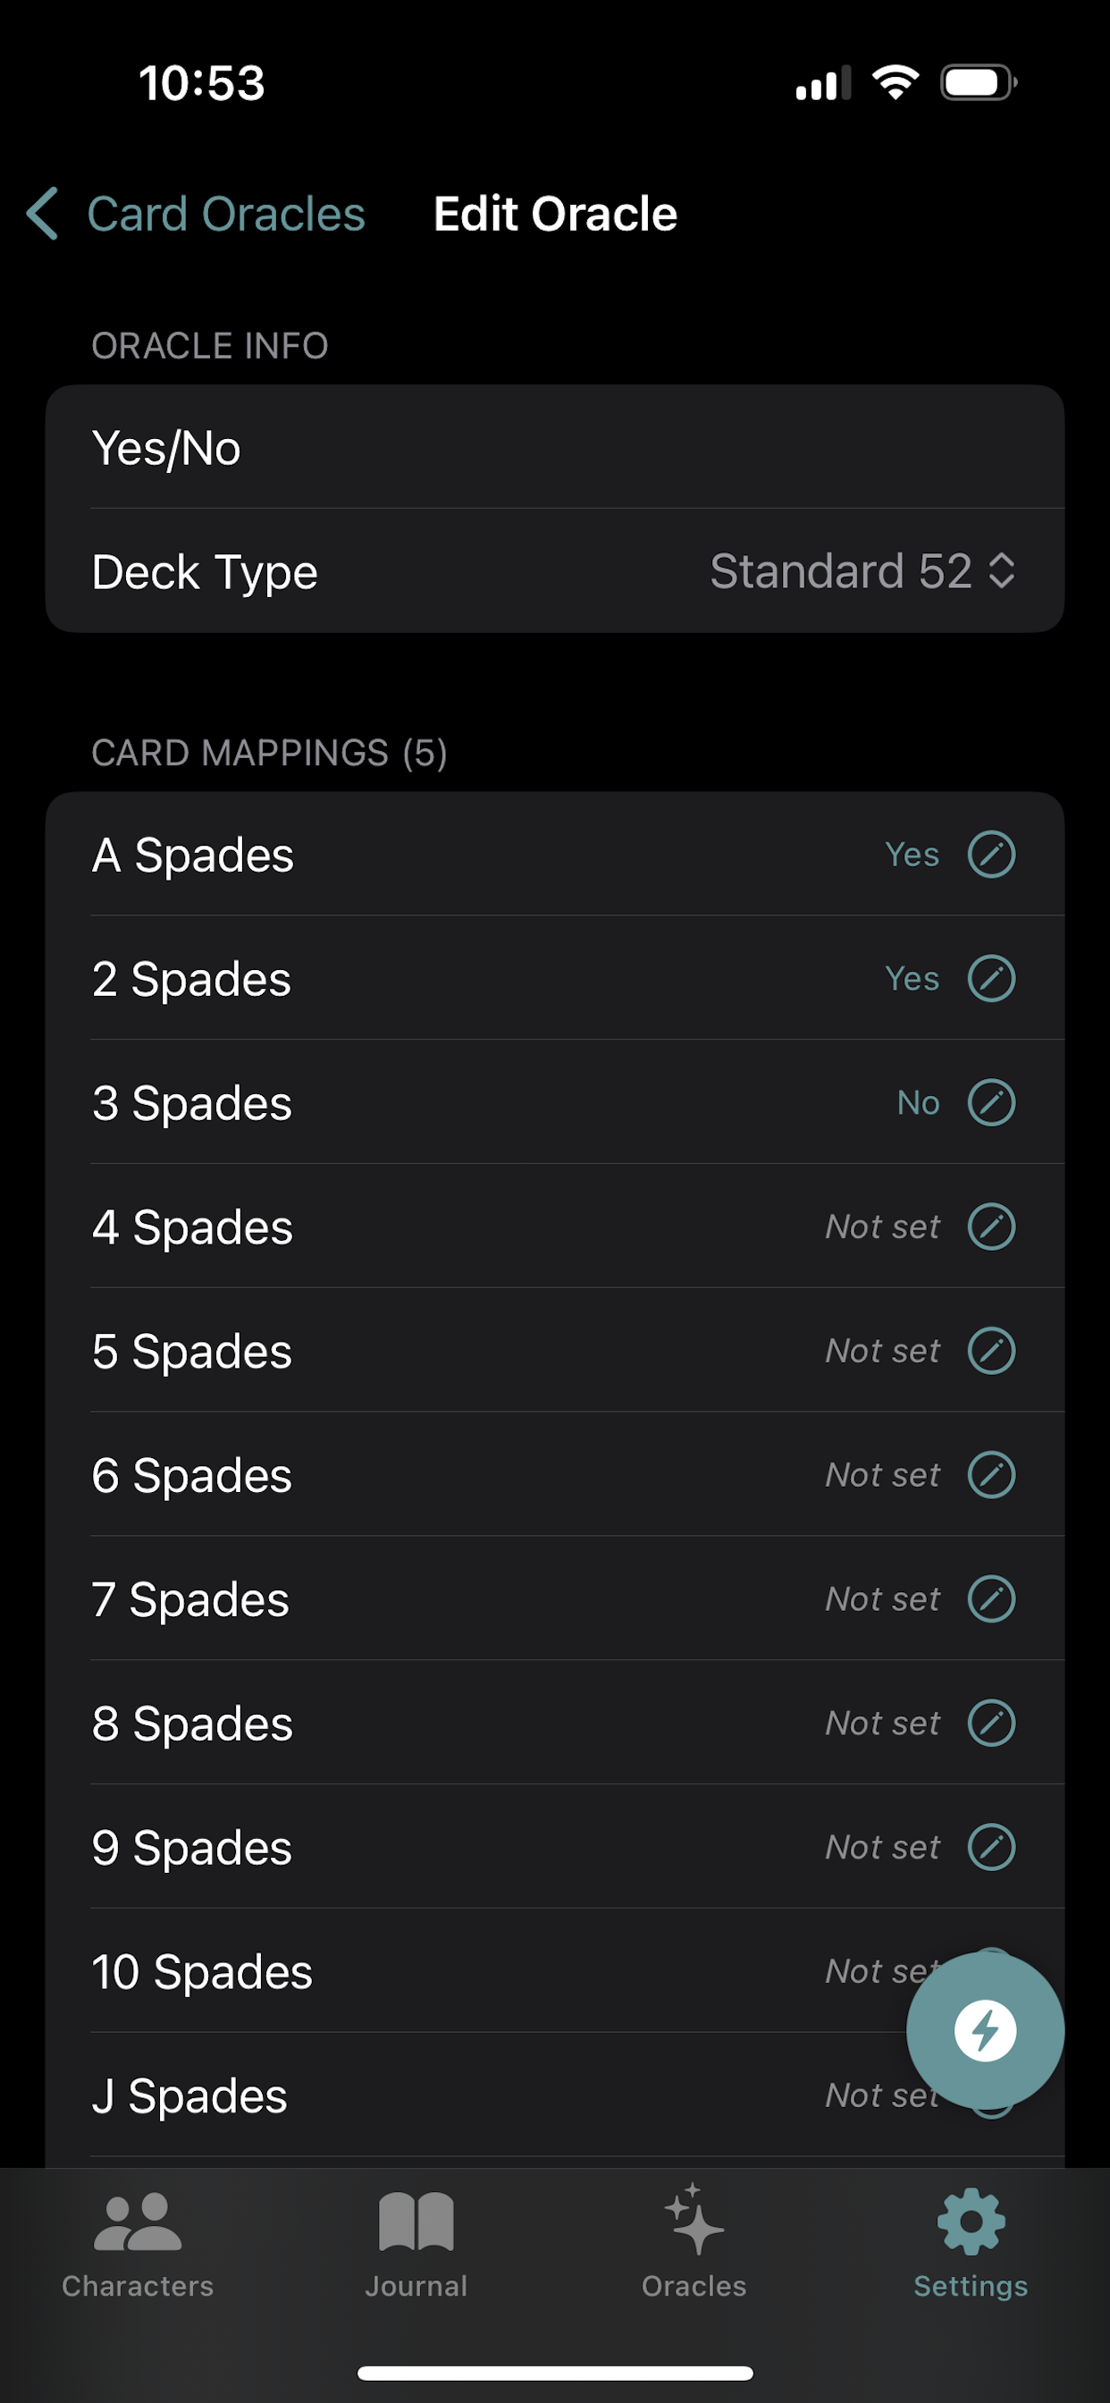
Task: Tap the 10 Spades card mapping row
Action: (x=555, y=1970)
